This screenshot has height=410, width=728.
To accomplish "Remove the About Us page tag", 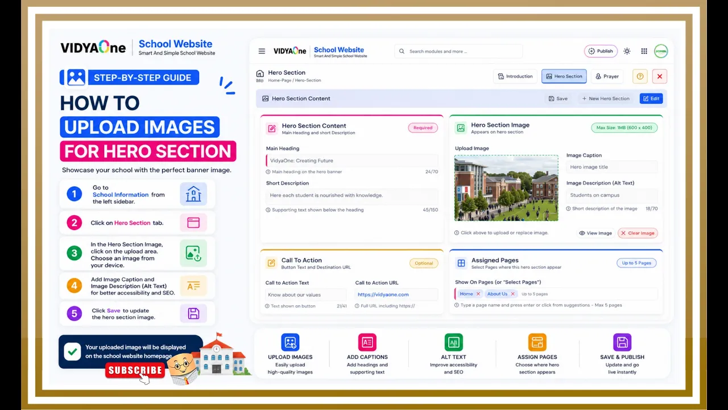I will pos(512,294).
